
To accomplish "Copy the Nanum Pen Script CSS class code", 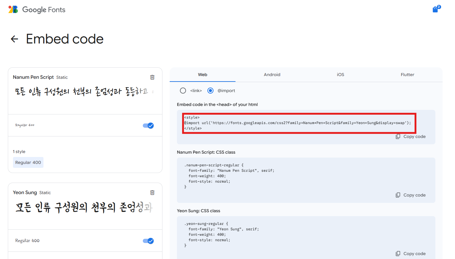I will 411,195.
